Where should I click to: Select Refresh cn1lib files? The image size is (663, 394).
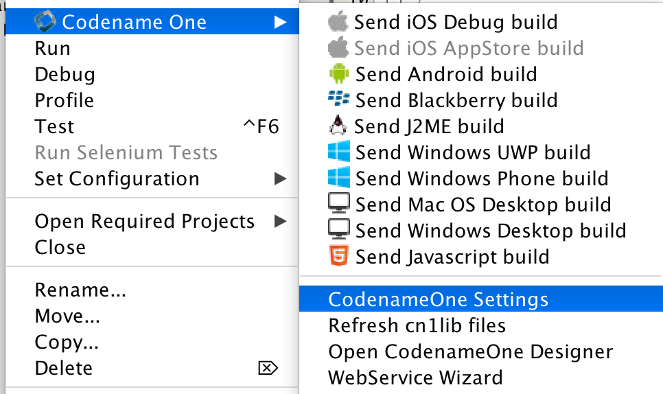click(x=417, y=325)
